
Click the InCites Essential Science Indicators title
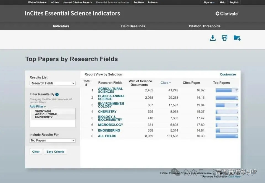tap(72, 13)
